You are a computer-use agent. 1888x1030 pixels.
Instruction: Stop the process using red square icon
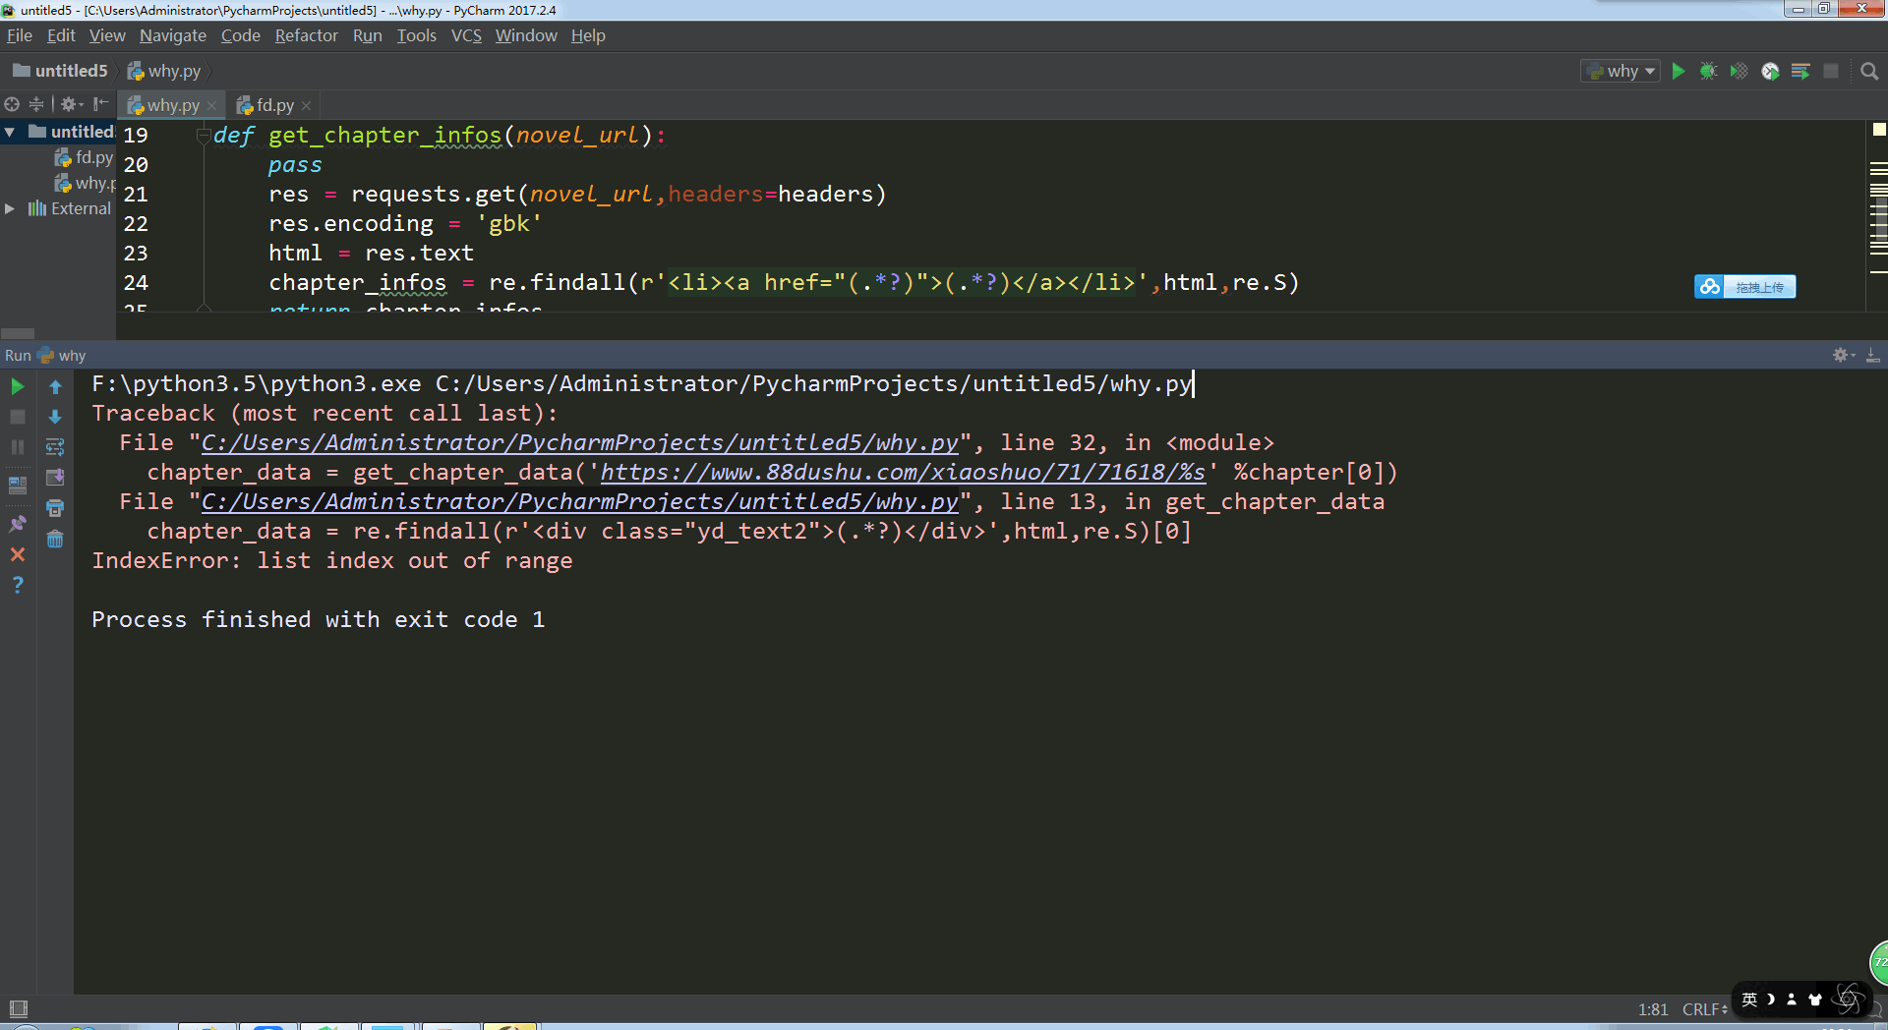pyautogui.click(x=17, y=417)
